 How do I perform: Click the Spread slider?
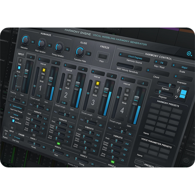pyautogui.click(x=166, y=84)
